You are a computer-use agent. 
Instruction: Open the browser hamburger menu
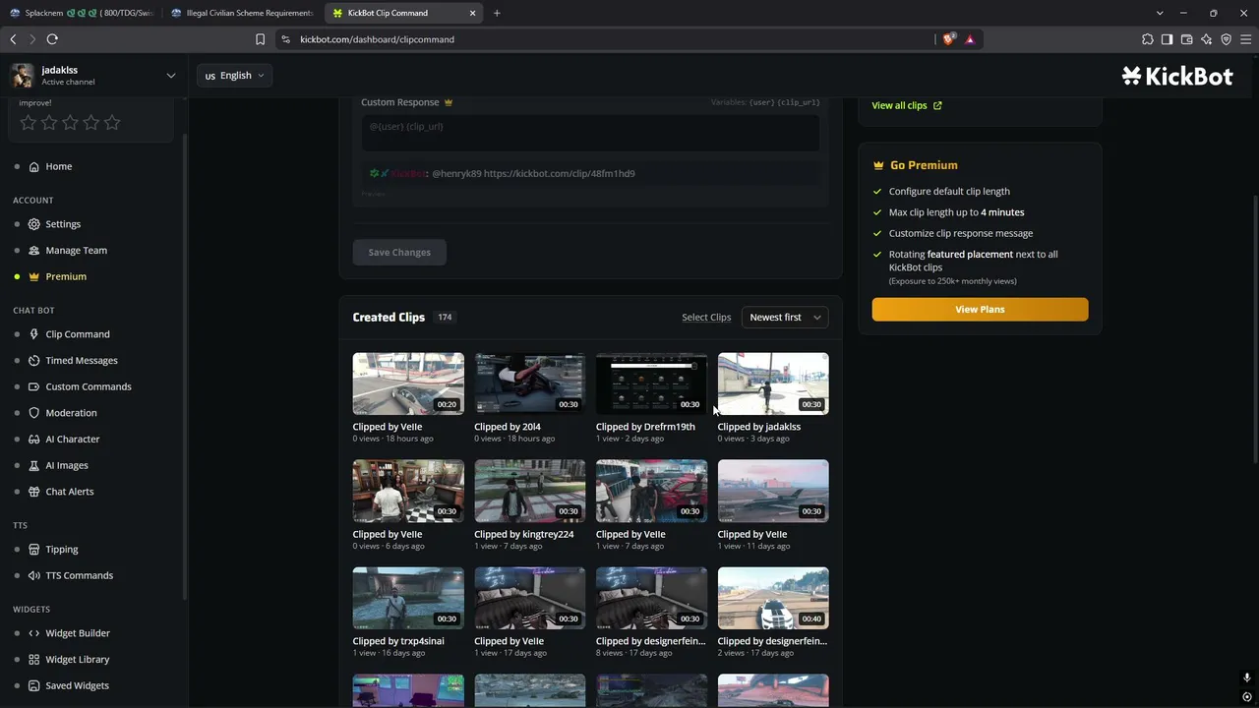(1246, 39)
